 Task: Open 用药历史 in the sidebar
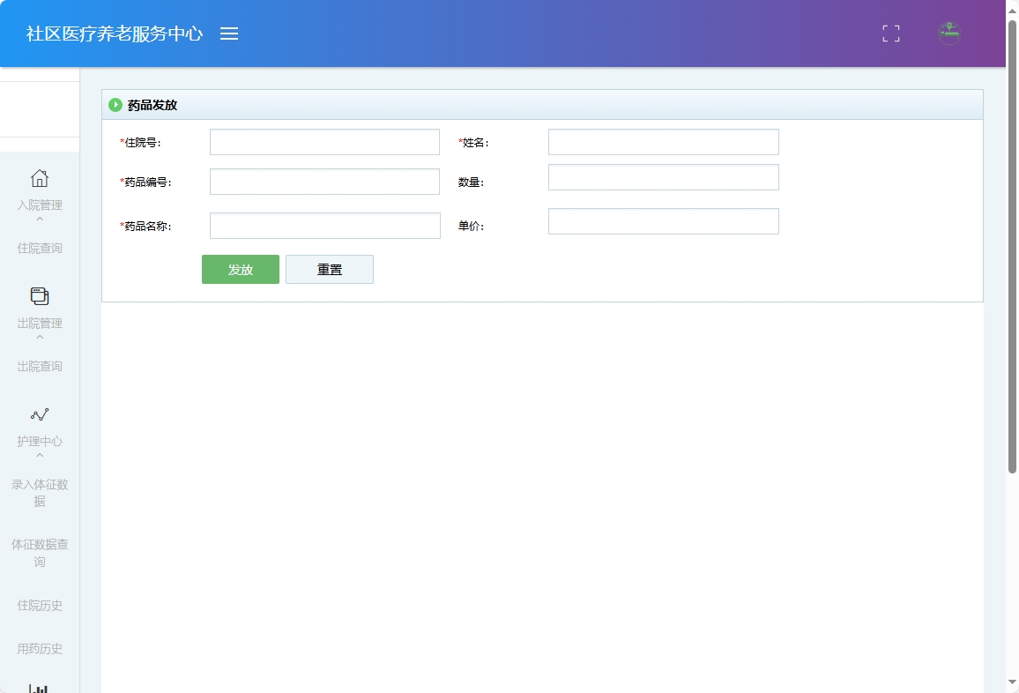(x=39, y=648)
